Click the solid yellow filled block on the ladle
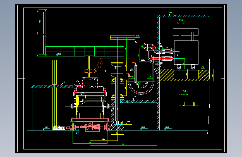242x157 pixels. coord(77,101)
